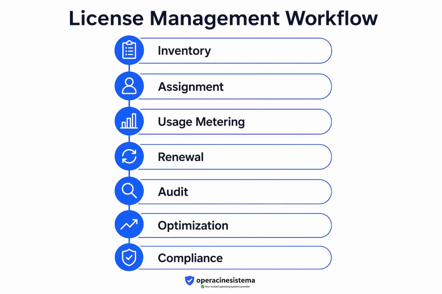Image resolution: width=442 pixels, height=294 pixels.
Task: Select the Renewal label
Action: (181, 157)
